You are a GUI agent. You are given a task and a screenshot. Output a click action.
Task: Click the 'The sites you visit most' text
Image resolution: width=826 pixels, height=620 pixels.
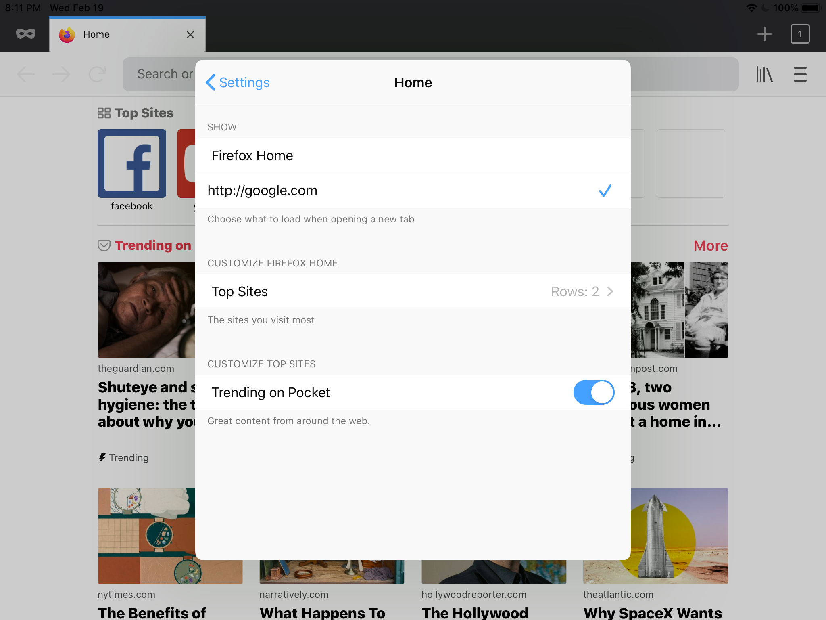point(261,320)
